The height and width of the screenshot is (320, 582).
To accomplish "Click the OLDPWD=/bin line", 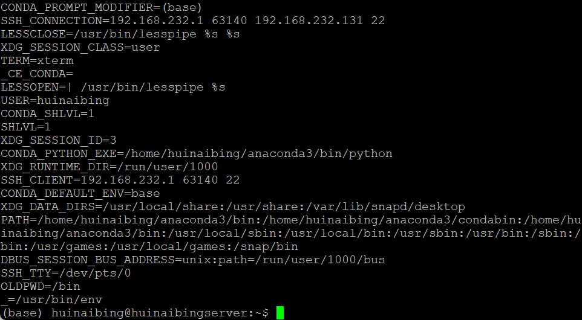I will (41, 287).
